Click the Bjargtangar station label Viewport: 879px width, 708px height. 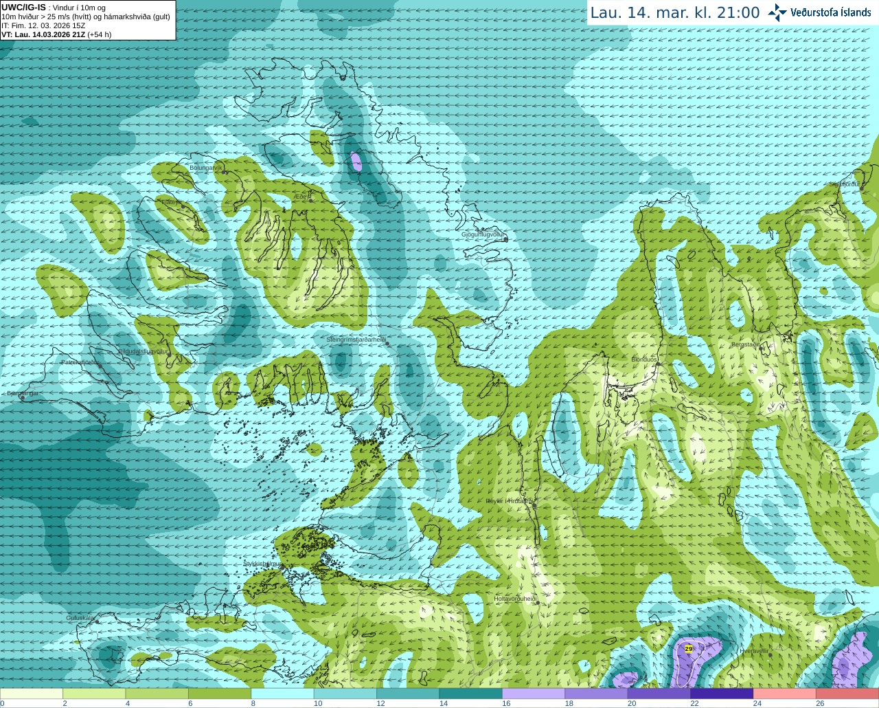pos(23,394)
